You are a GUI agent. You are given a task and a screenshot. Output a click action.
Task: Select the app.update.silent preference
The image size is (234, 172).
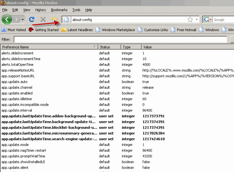click(x=15, y=168)
